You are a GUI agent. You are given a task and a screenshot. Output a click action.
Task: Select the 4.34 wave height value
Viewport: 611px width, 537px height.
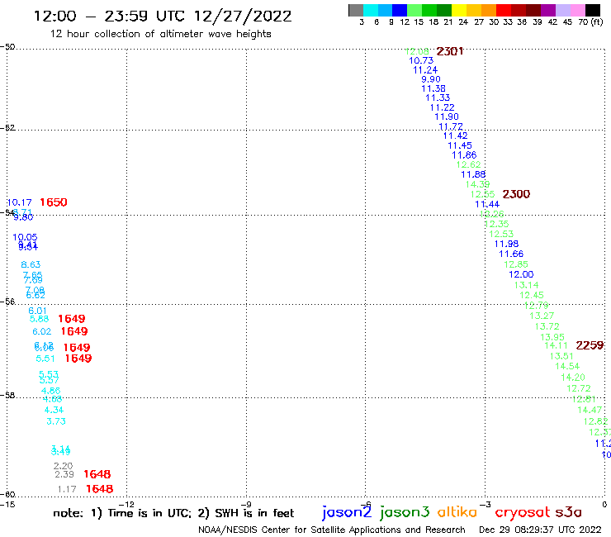click(54, 411)
